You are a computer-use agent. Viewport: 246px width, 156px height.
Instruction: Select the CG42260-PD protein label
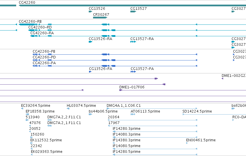click(44, 57)
